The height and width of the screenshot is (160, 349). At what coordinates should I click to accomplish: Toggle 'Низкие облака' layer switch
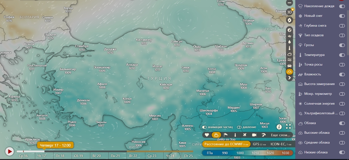click(342, 152)
